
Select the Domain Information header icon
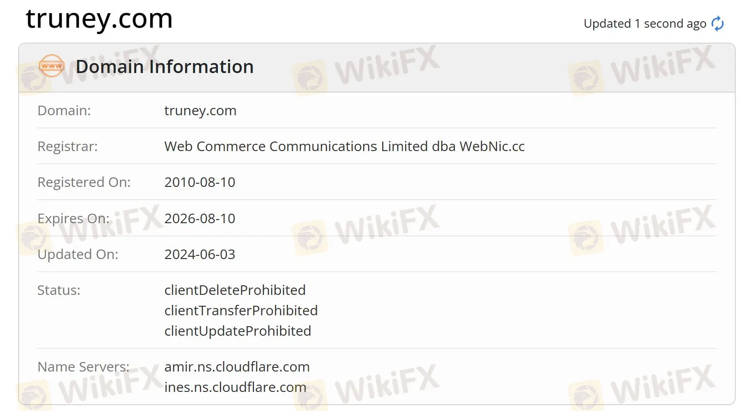pos(51,66)
